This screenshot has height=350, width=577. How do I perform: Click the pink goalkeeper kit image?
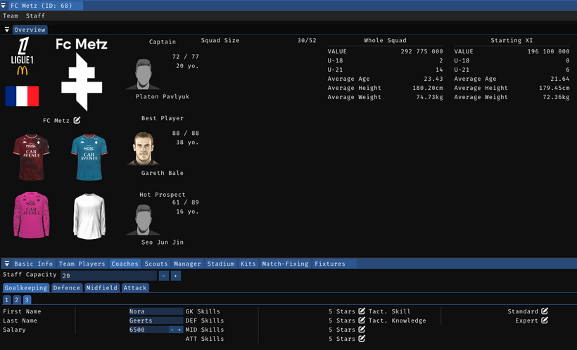pyautogui.click(x=32, y=216)
